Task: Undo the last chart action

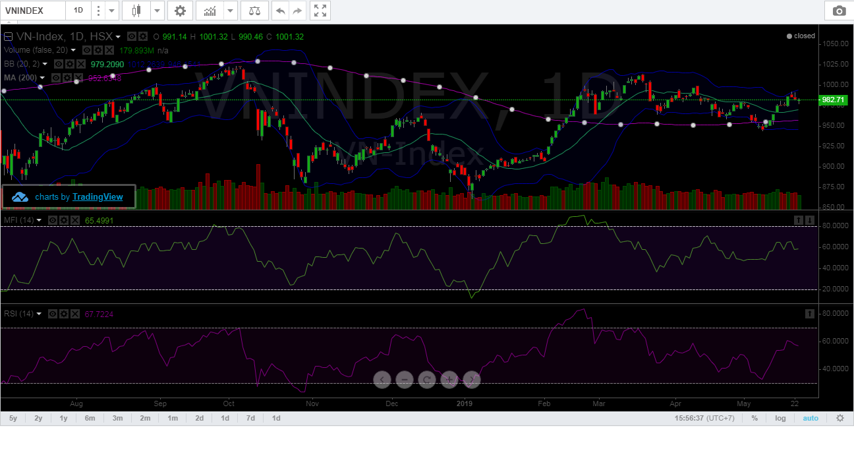Action: 280,11
